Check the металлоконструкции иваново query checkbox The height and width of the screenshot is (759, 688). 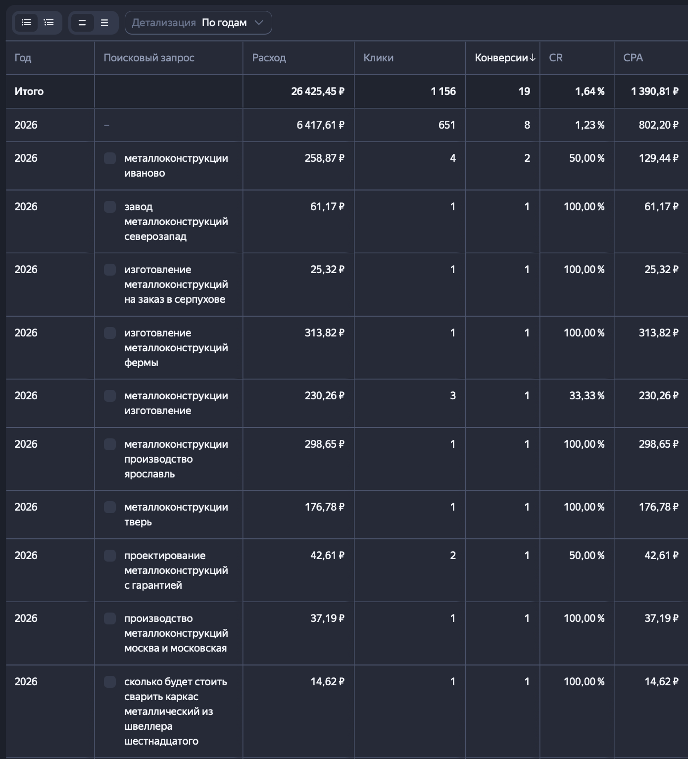coord(110,158)
